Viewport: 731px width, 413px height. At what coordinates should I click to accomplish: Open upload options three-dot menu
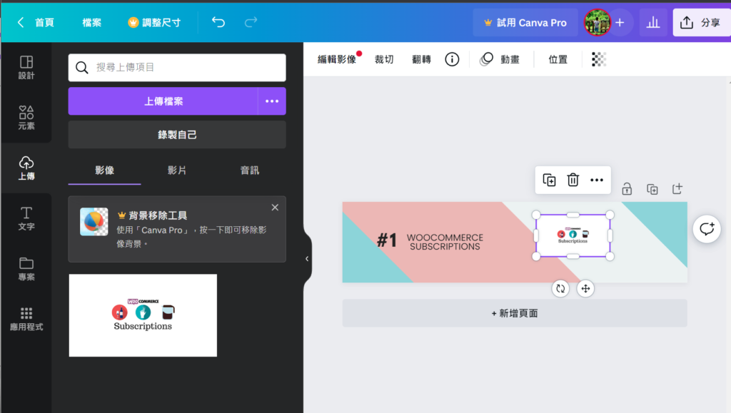pos(272,101)
